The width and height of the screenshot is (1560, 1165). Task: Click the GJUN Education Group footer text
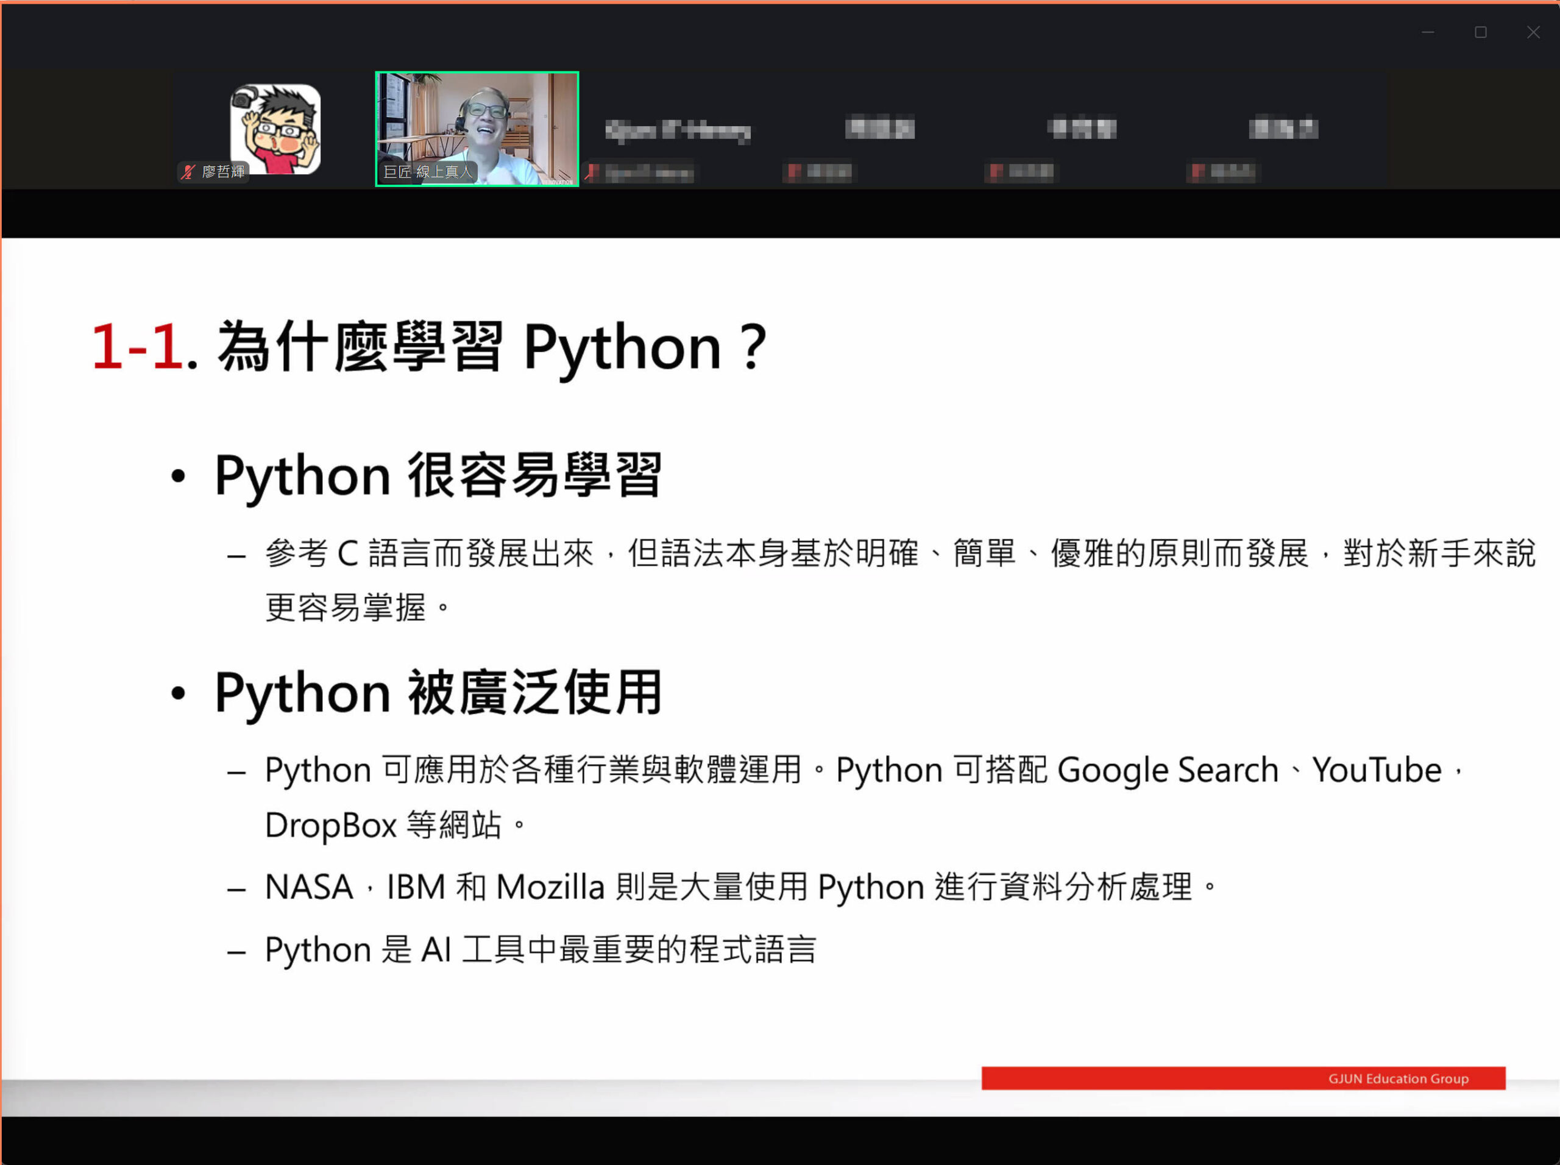point(1397,1079)
